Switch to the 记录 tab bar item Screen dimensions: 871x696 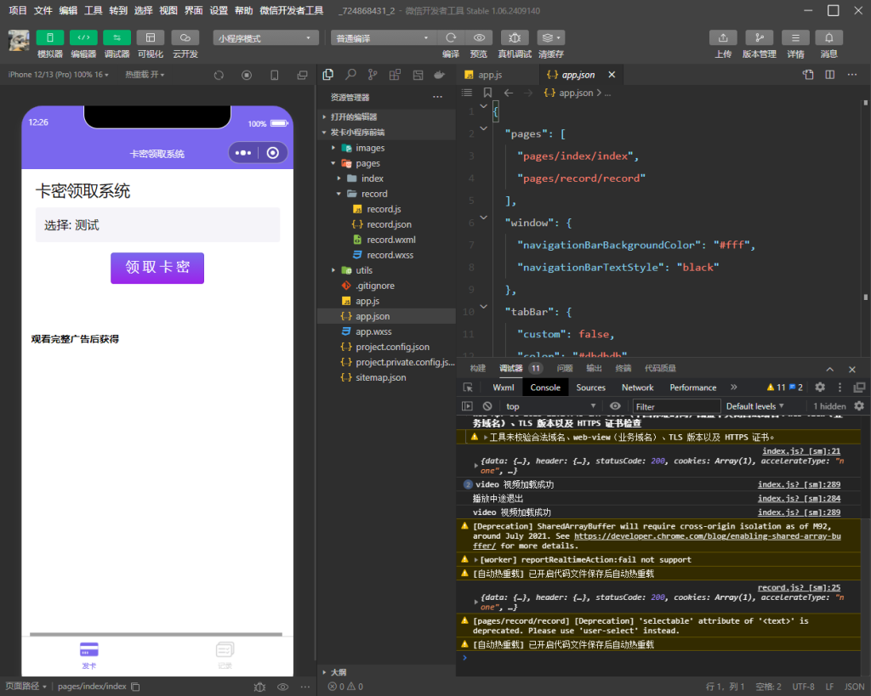(x=225, y=655)
